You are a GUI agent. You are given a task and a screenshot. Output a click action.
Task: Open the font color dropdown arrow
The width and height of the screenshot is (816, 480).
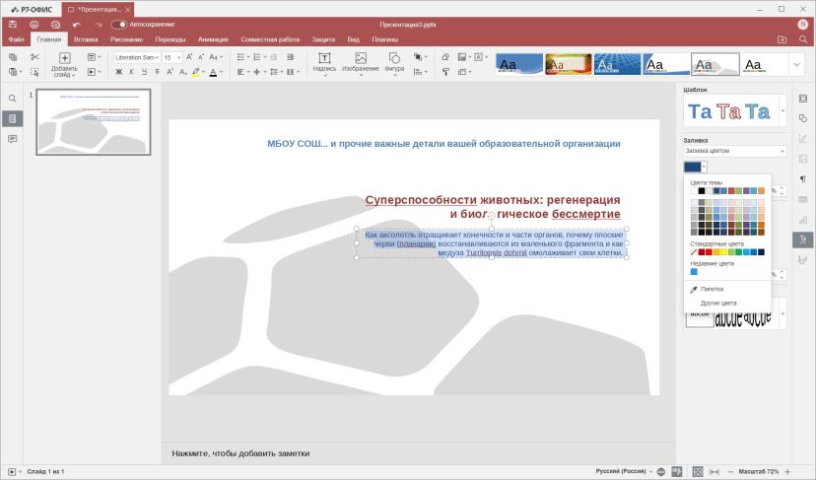click(222, 72)
